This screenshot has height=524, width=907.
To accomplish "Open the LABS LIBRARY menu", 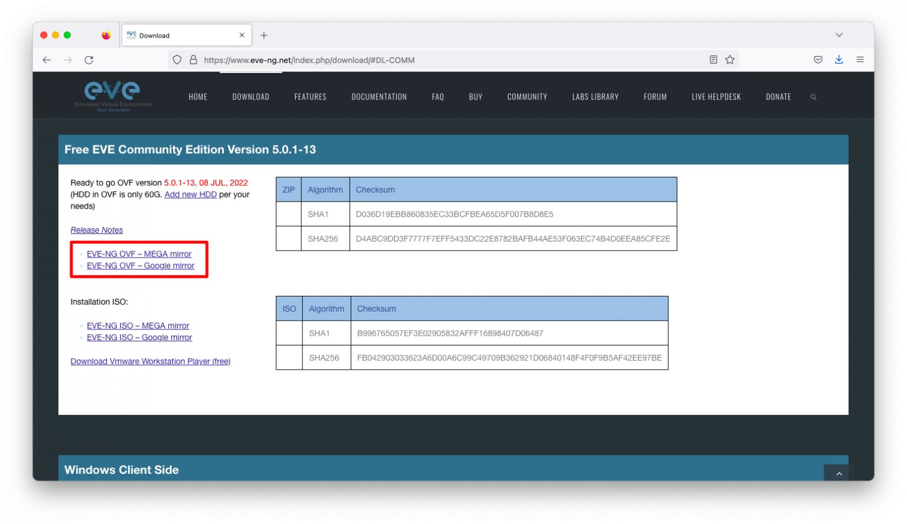I will point(595,97).
